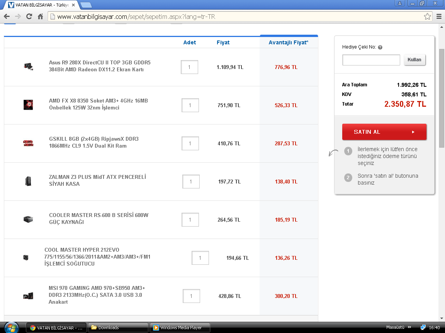
Task: Click the red SATIN AL button
Action: 384,132
